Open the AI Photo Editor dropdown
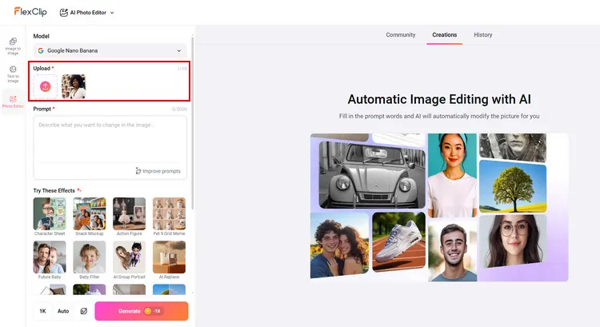This screenshot has width=600, height=327. (87, 13)
